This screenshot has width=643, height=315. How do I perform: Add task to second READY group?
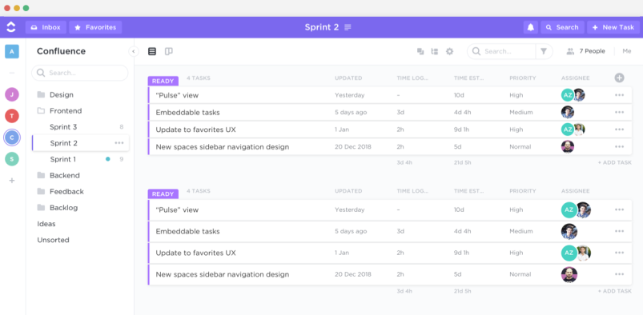[615, 291]
